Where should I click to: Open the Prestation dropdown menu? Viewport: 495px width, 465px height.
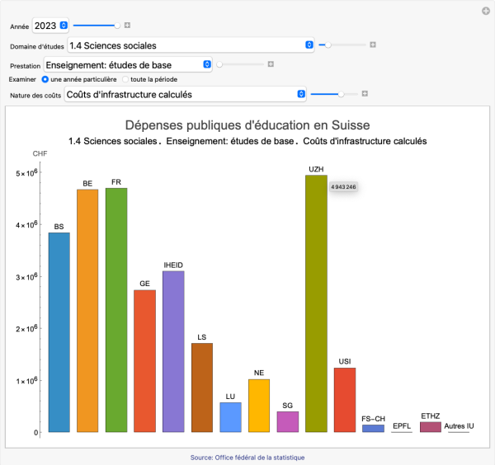click(128, 63)
